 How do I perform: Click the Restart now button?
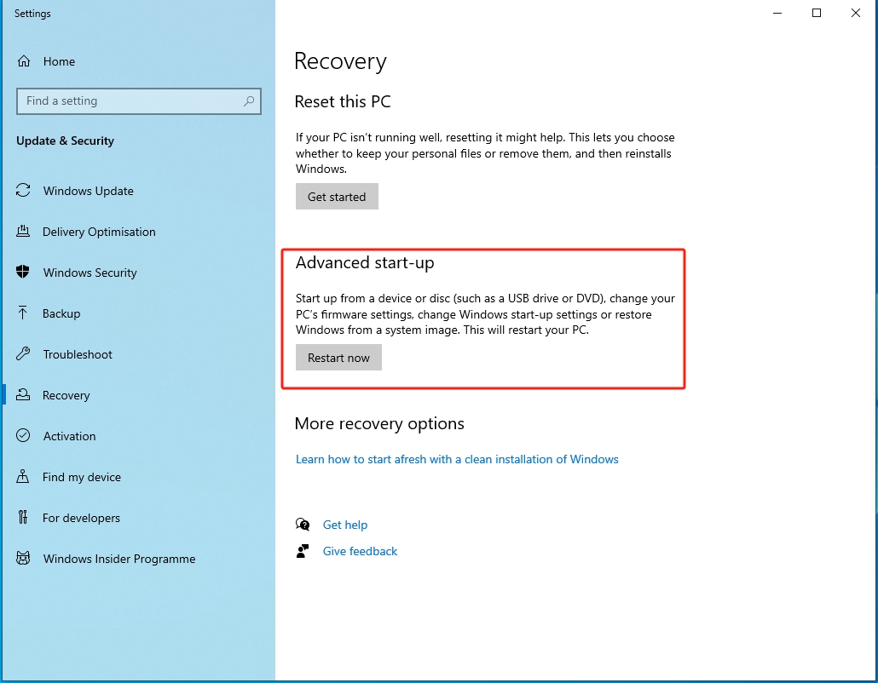[338, 358]
